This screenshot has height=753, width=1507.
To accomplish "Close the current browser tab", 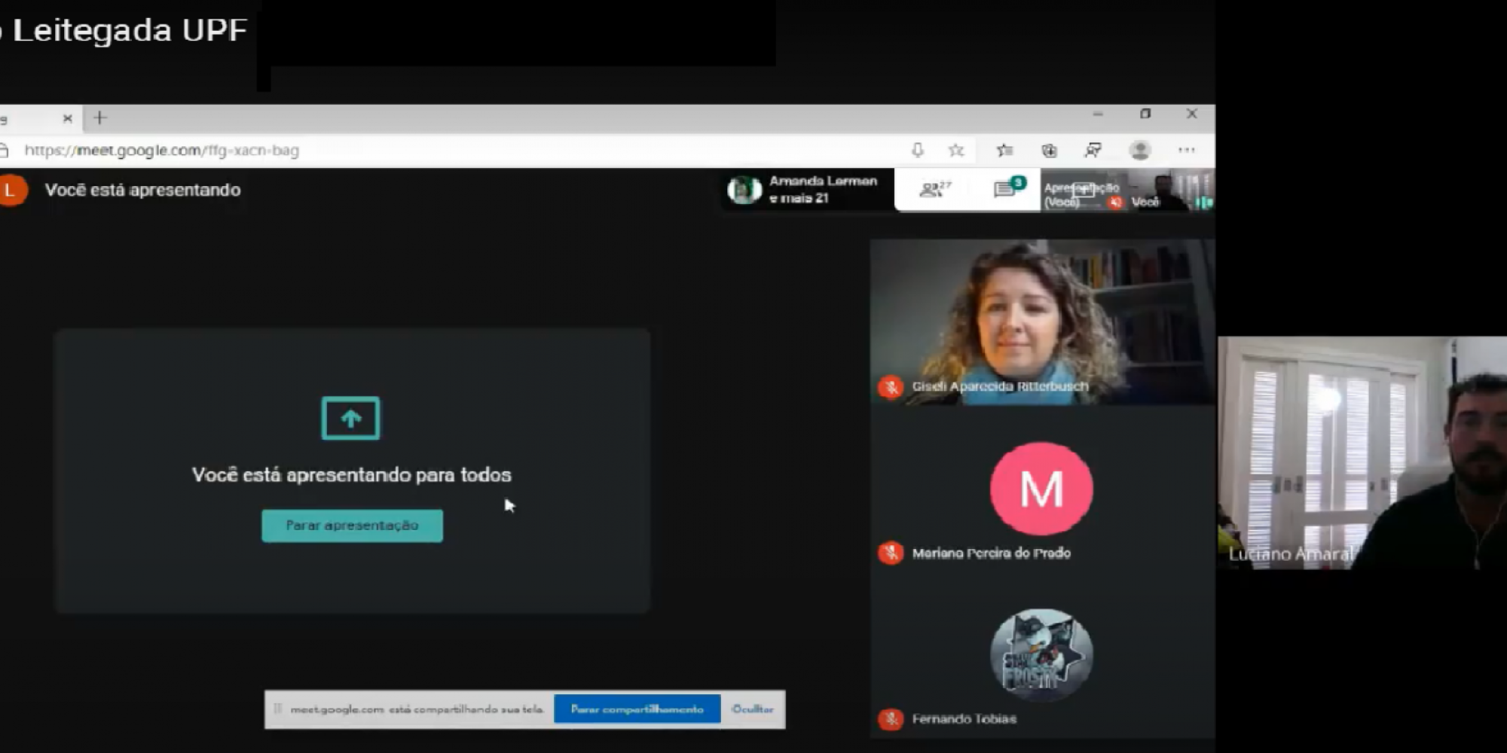I will (67, 118).
